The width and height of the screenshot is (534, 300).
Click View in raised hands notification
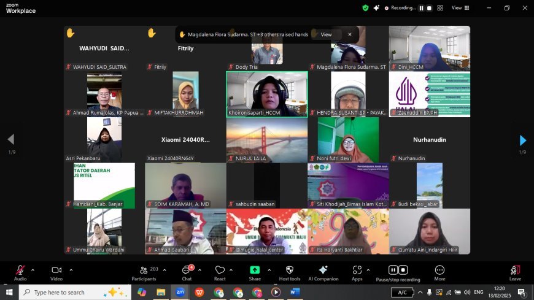(326, 34)
